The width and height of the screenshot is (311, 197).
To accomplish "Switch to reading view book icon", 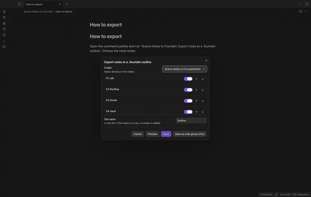I will [x=300, y=11].
